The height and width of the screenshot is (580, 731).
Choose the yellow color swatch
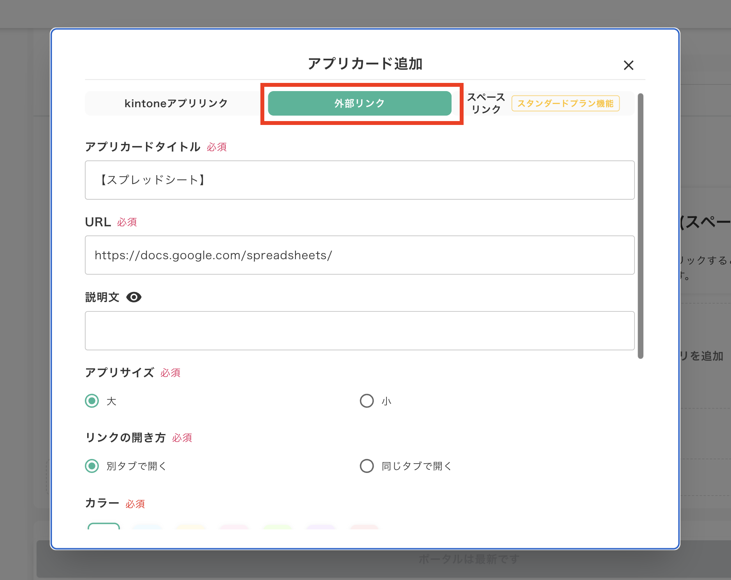190,529
